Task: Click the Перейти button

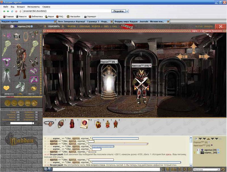Action: (x=118, y=11)
